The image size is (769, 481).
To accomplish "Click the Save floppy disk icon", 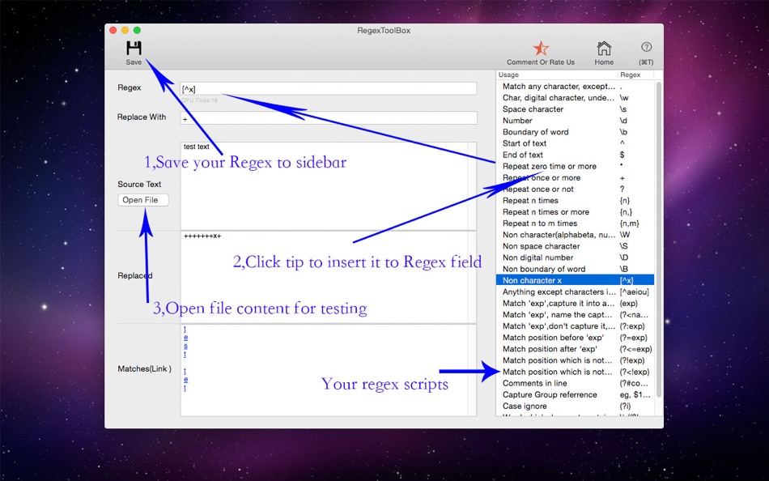I will (x=134, y=48).
